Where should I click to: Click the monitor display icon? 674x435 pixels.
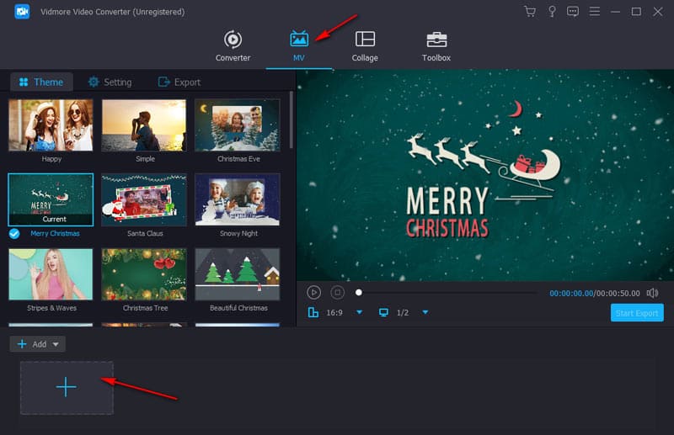[383, 313]
